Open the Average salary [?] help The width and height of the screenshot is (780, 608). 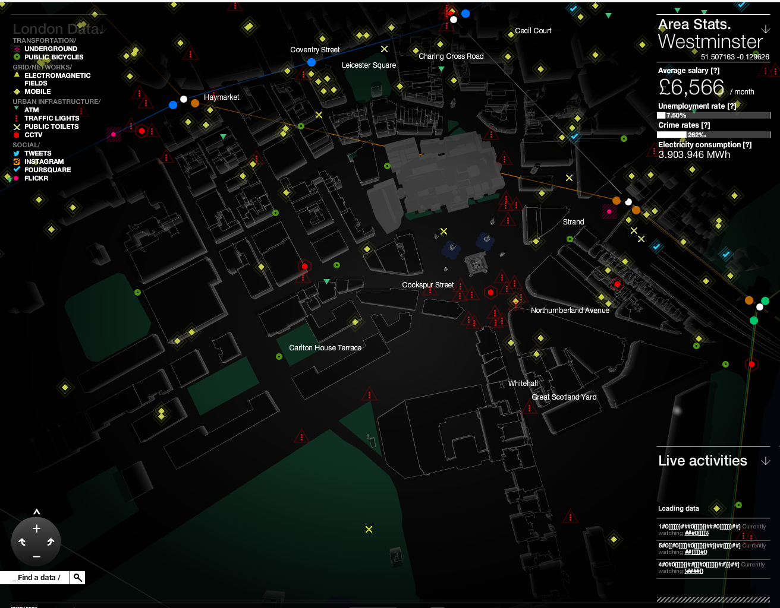coord(715,71)
